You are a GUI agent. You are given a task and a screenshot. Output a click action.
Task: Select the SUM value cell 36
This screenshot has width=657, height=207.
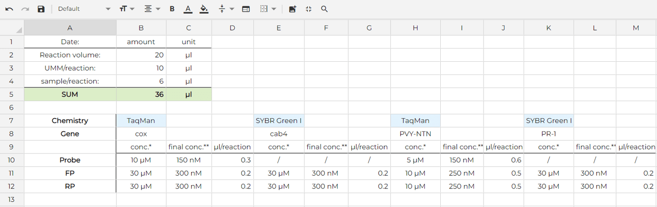pyautogui.click(x=141, y=94)
